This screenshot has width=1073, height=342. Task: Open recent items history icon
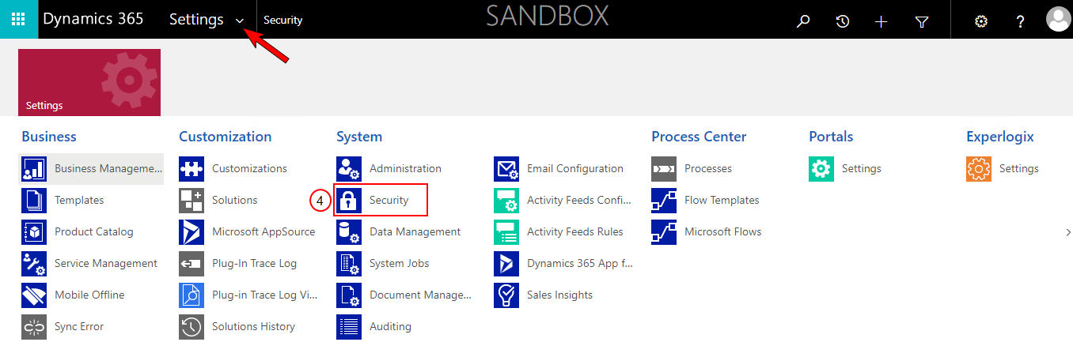(843, 22)
